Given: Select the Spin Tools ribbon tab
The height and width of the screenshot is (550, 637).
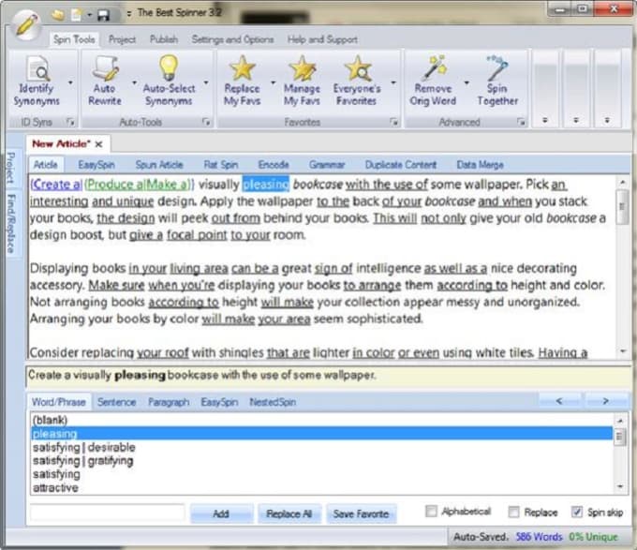Looking at the screenshot, I should click(x=74, y=39).
